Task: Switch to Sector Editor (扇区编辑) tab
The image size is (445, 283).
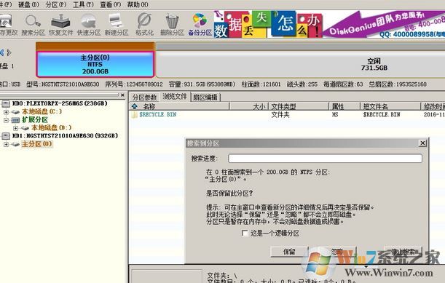Action: point(205,97)
